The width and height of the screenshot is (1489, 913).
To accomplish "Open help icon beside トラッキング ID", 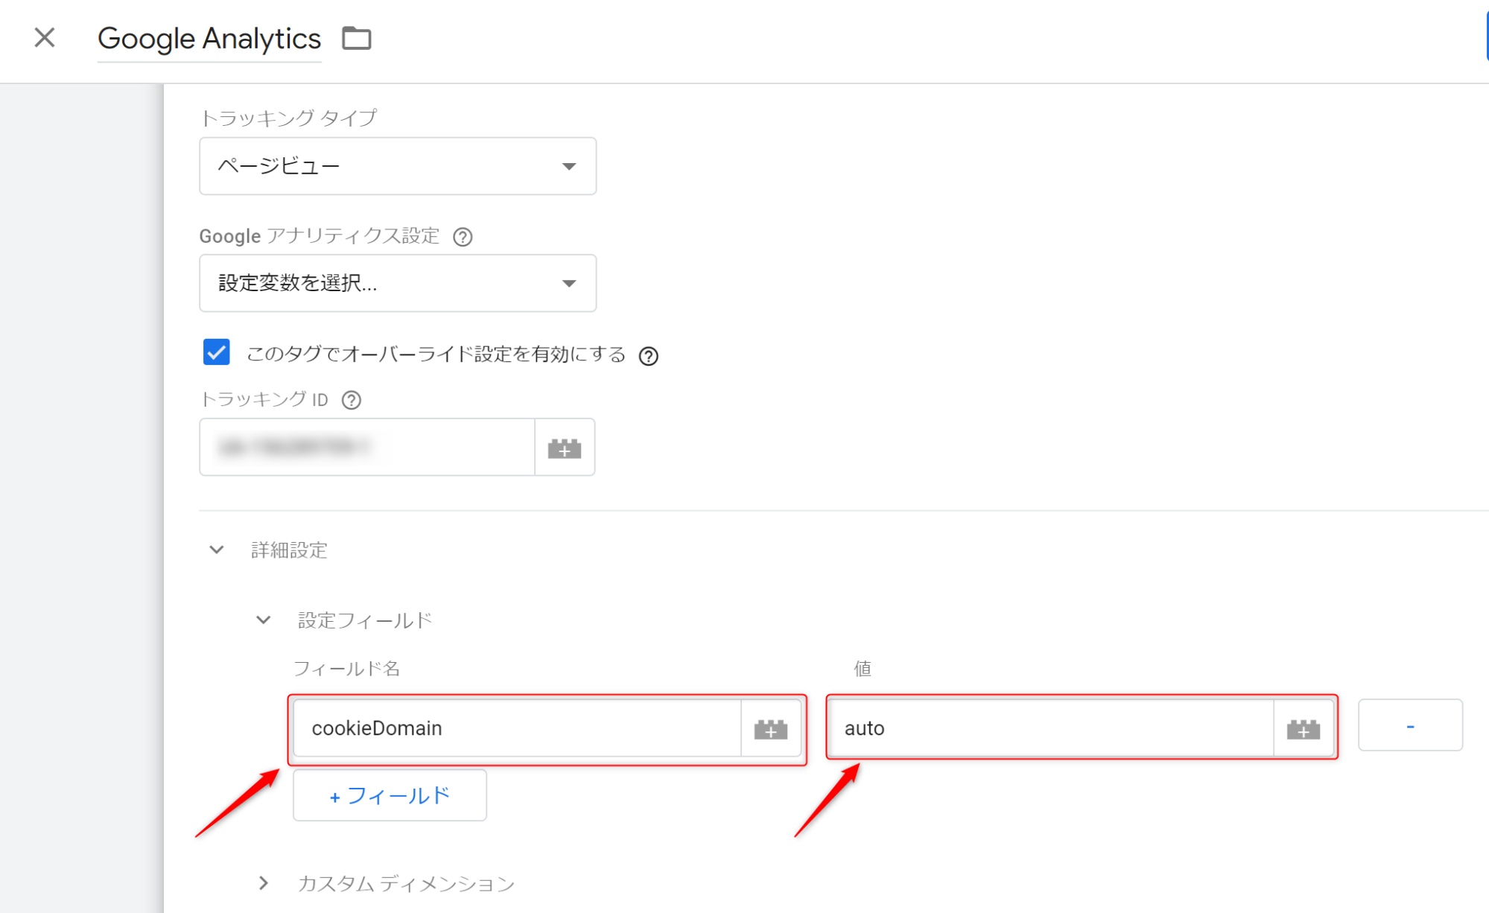I will [x=352, y=401].
